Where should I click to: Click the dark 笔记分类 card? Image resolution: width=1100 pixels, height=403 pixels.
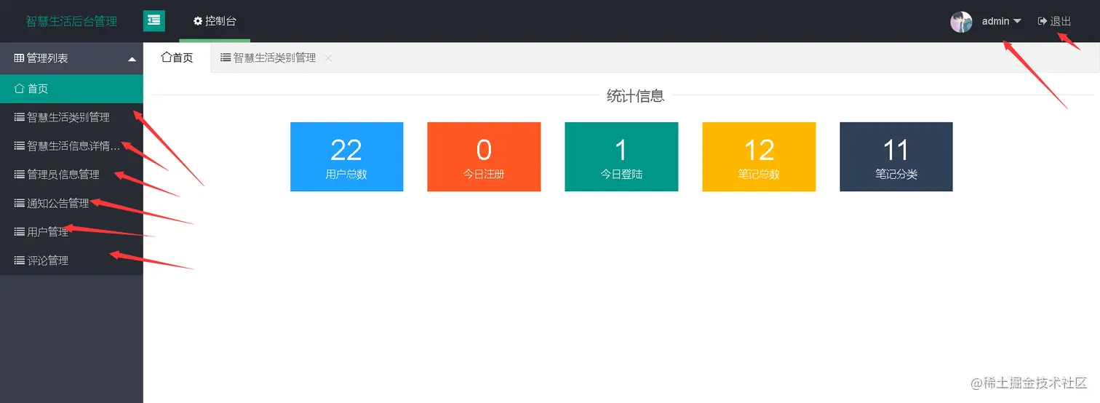896,157
